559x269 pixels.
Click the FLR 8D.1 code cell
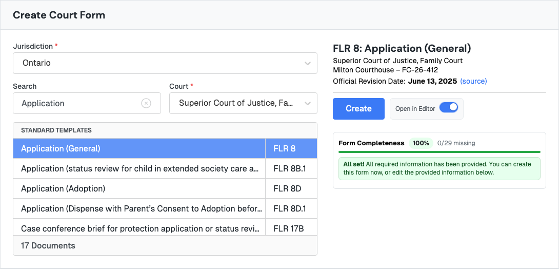[x=291, y=208]
